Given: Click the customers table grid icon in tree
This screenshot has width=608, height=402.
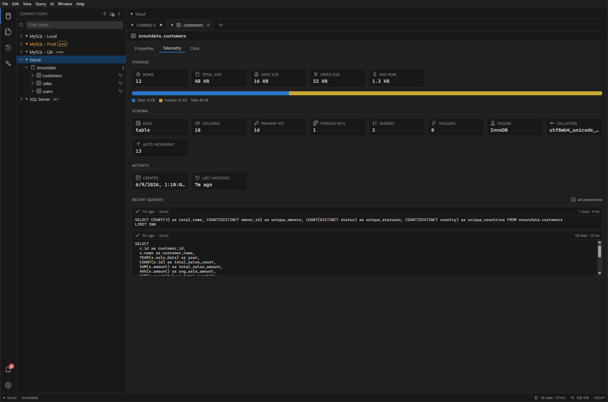Looking at the screenshot, I should pos(39,75).
